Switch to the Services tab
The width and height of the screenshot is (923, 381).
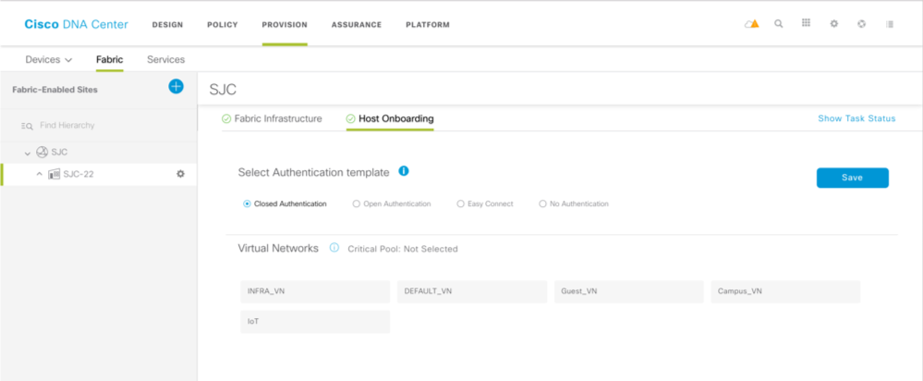click(166, 59)
